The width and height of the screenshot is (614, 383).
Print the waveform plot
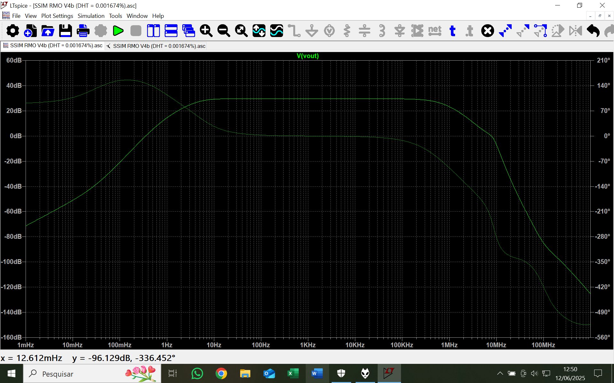coord(83,31)
